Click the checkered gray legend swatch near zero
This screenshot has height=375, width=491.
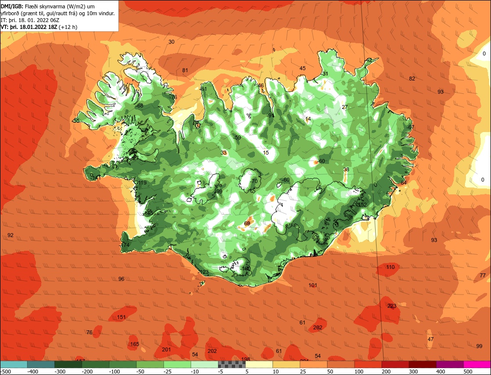tap(232, 364)
